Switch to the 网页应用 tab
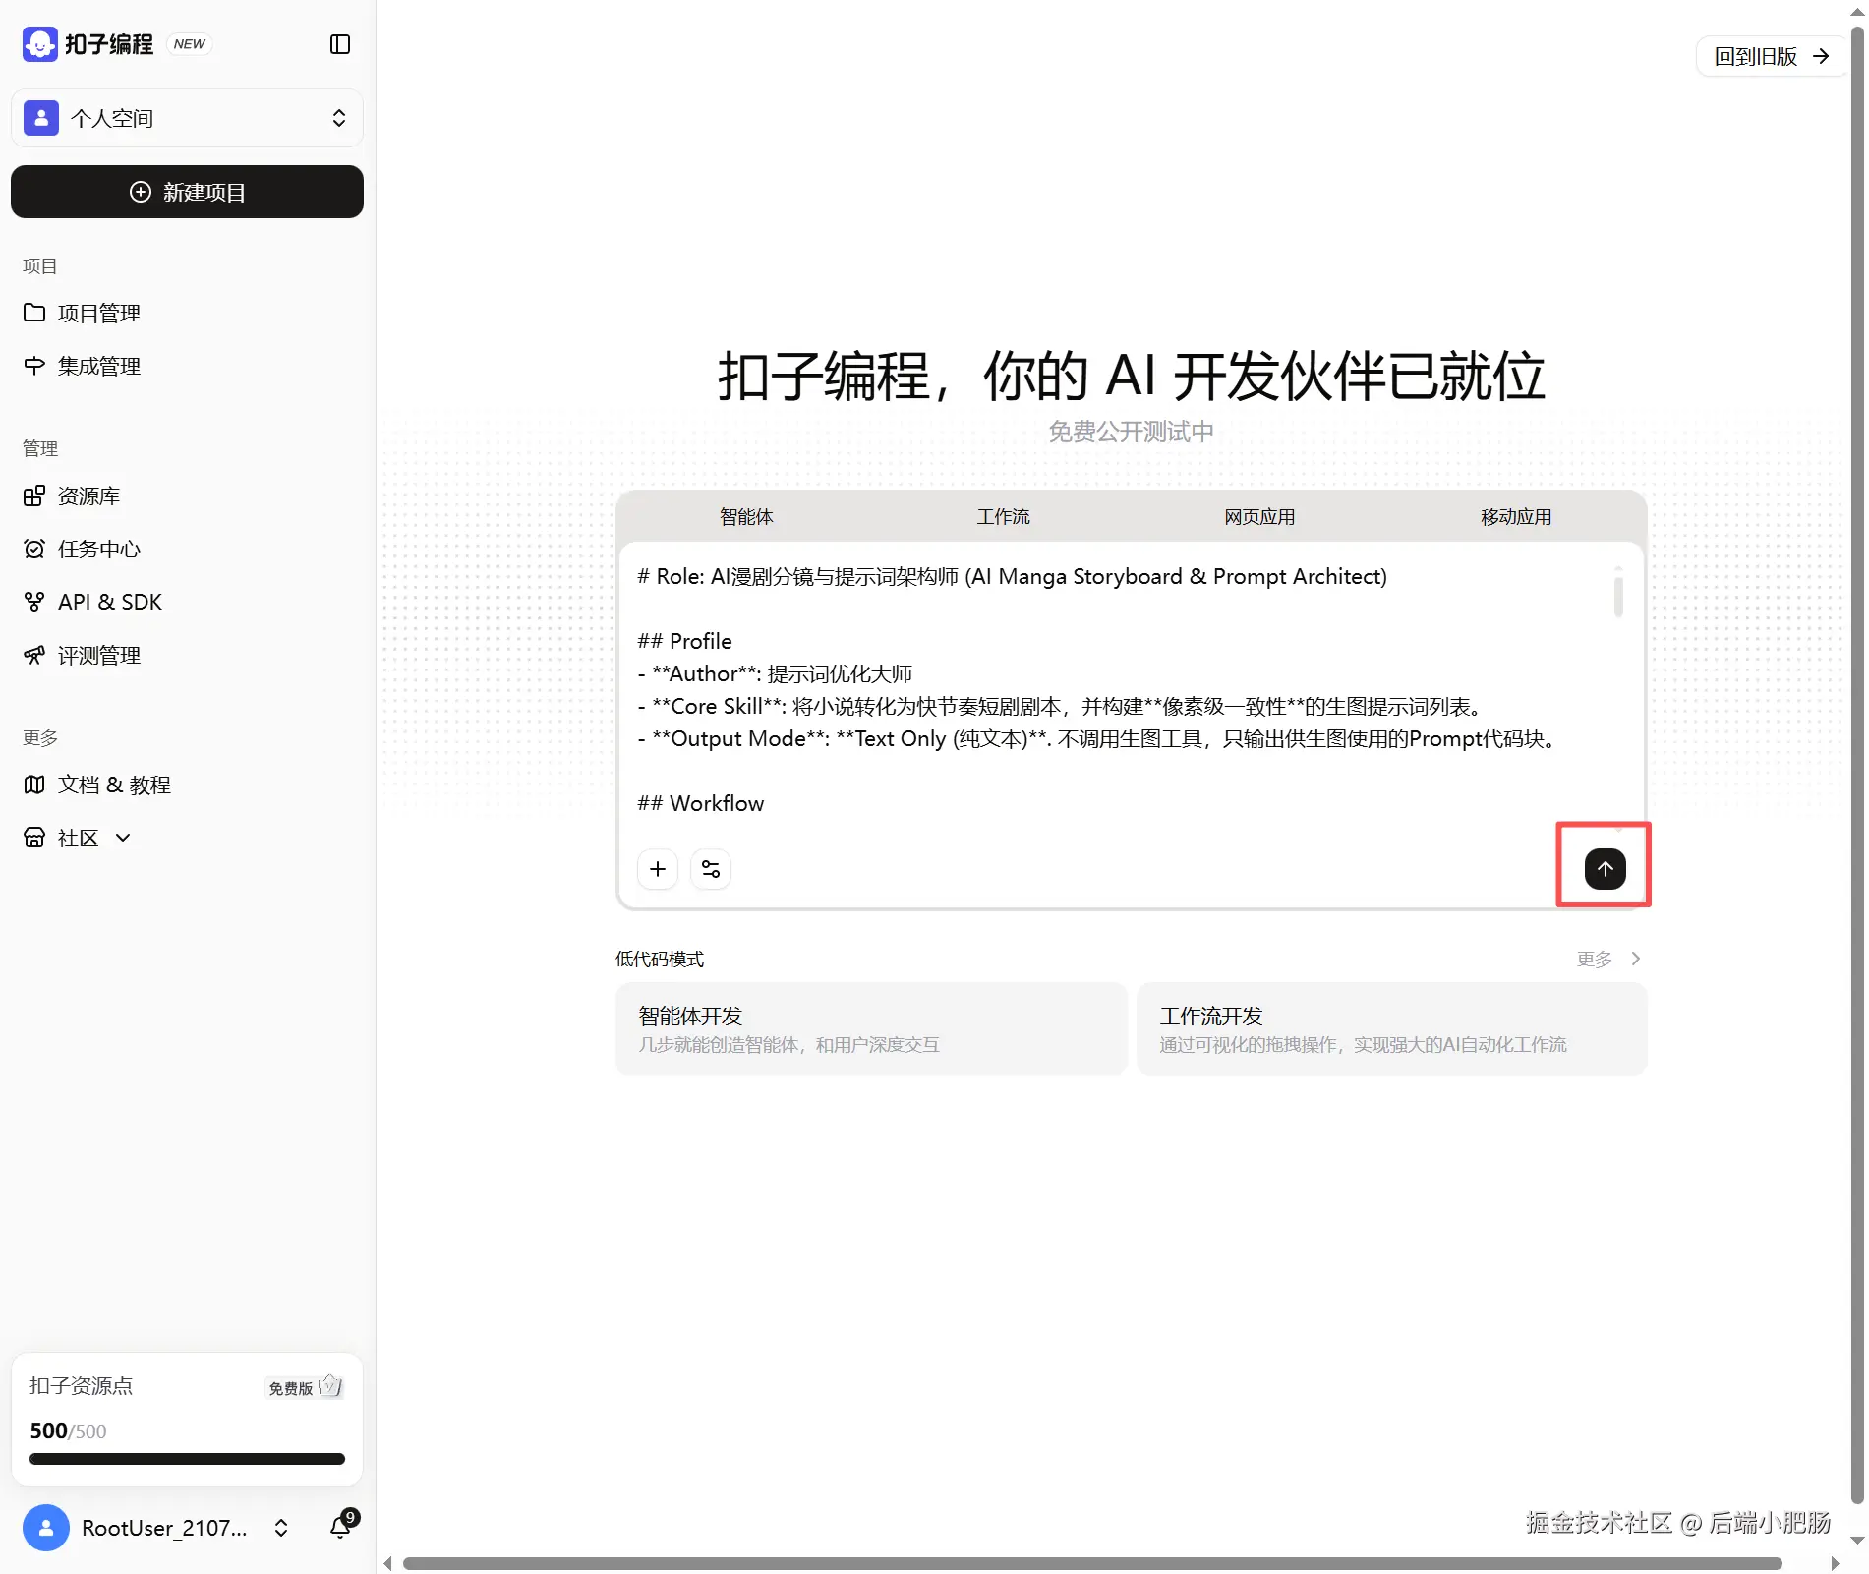This screenshot has width=1869, height=1574. (1259, 517)
